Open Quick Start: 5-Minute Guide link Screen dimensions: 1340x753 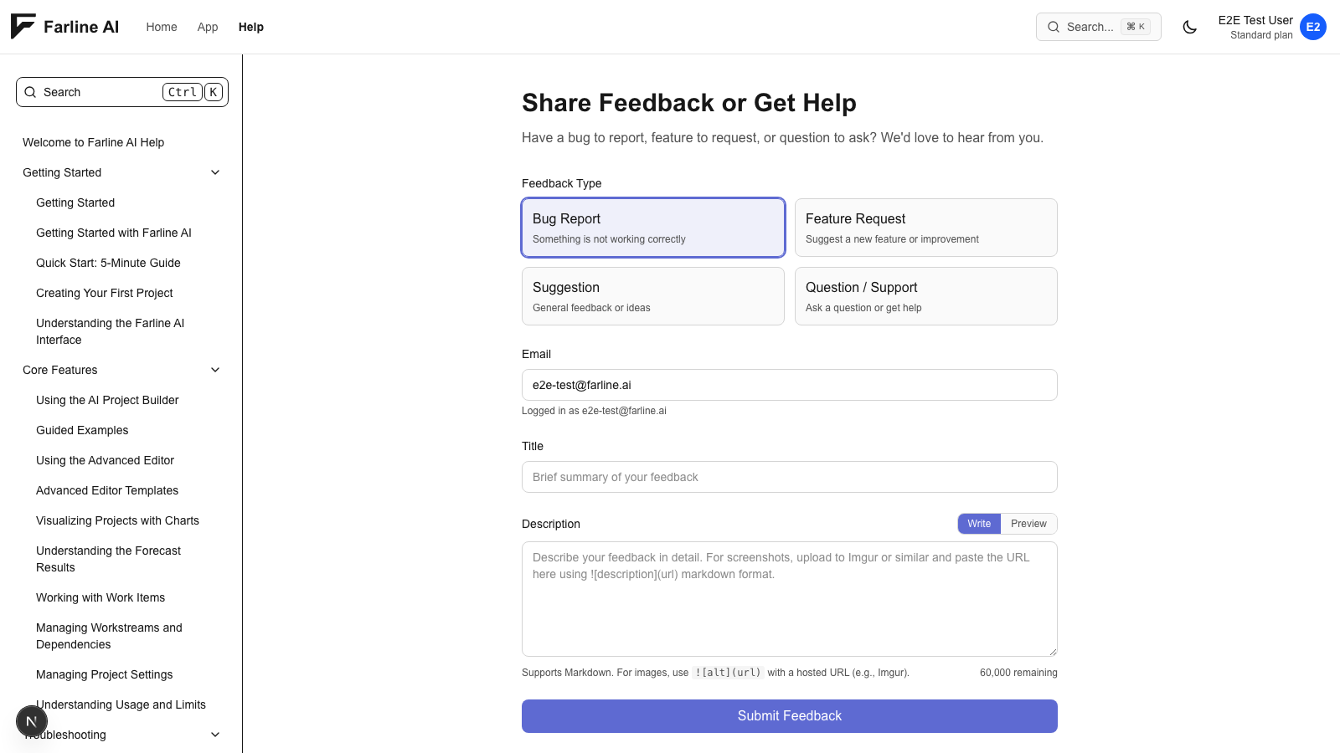[108, 263]
